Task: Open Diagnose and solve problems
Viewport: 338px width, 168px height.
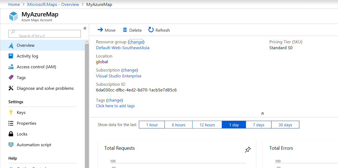Action: (42, 88)
